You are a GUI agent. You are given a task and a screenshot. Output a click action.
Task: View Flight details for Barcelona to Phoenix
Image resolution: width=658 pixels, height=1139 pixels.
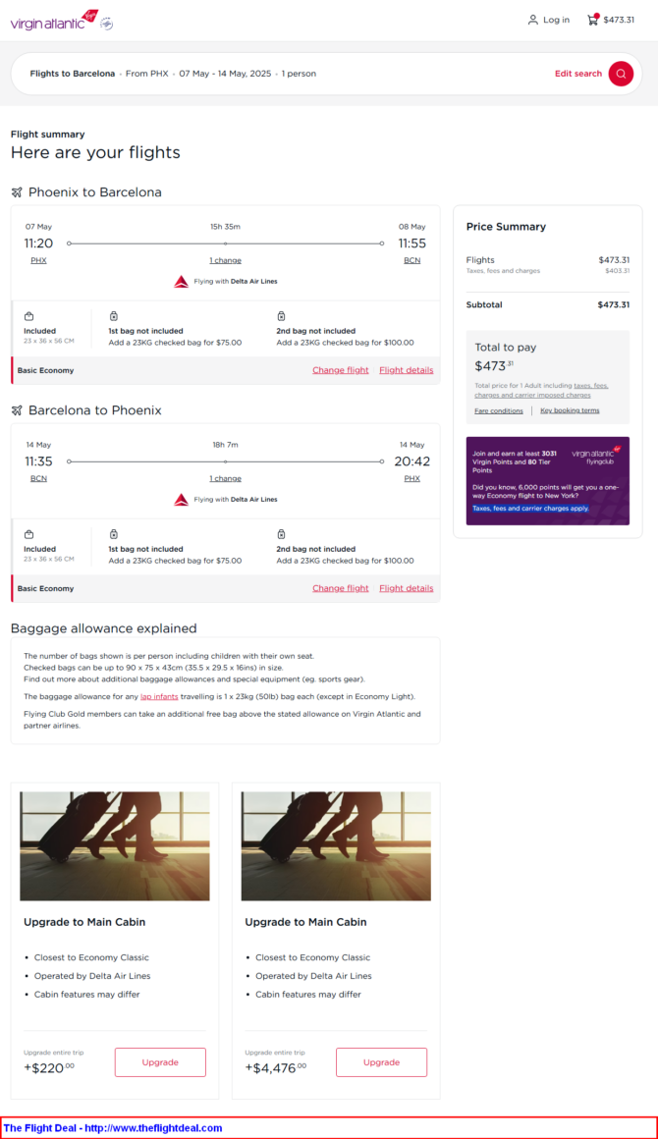(x=406, y=588)
